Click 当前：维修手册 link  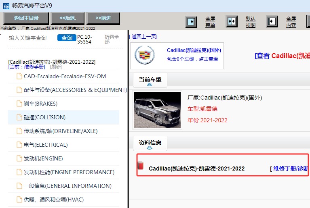tap(27, 67)
